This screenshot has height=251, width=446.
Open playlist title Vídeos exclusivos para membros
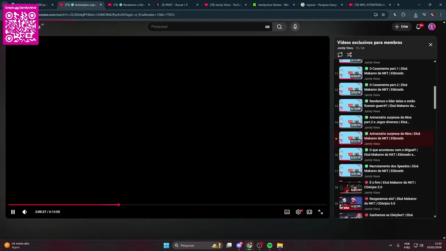pos(370,42)
